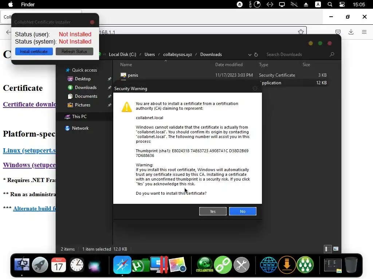This screenshot has width=373, height=279.
Task: Open the wrench and screwdriver dock icon
Action: click(242, 265)
